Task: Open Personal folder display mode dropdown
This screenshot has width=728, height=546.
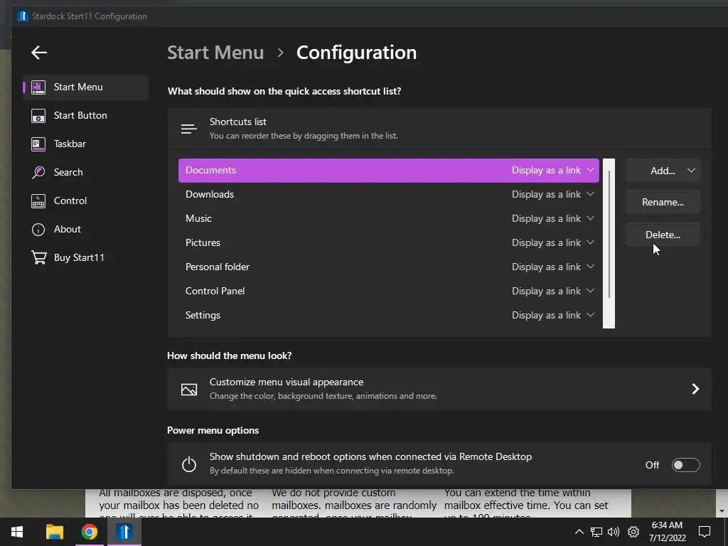Action: coord(552,267)
